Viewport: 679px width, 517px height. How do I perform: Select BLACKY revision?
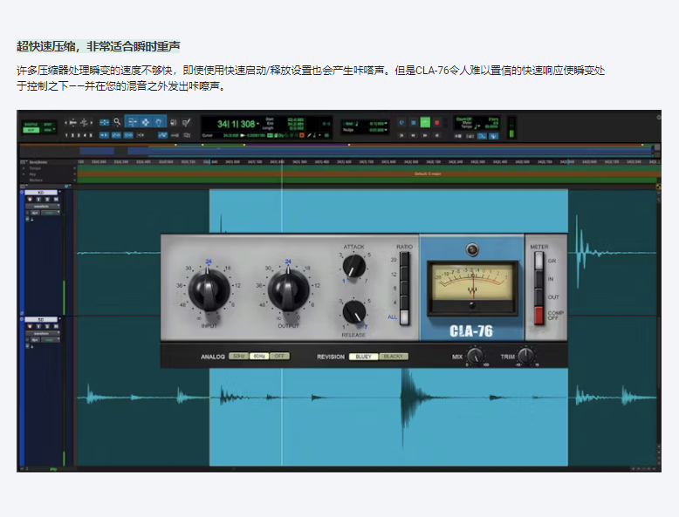pos(394,357)
